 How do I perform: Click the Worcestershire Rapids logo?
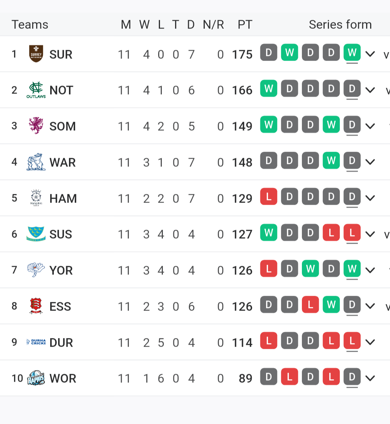click(36, 378)
